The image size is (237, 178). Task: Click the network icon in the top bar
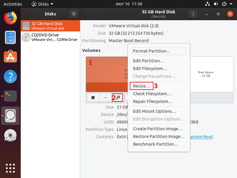pos(207,4)
